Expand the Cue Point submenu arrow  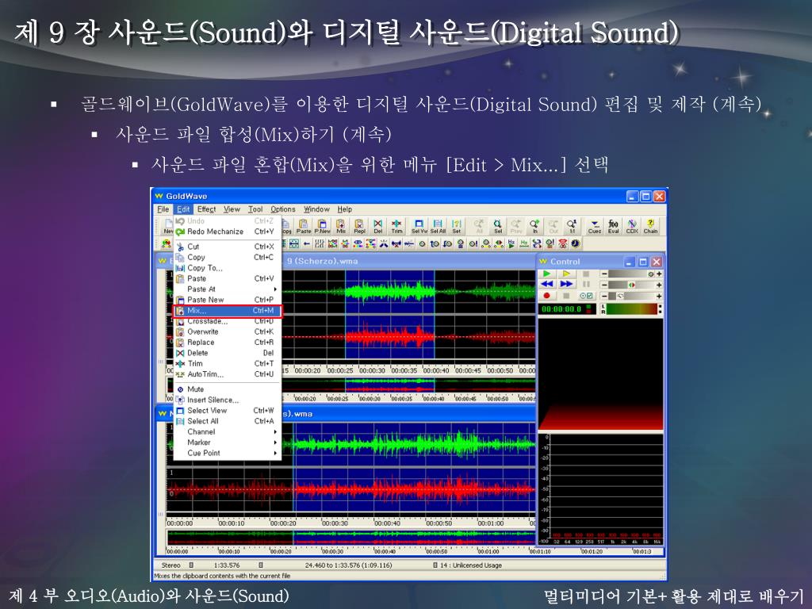pos(275,453)
